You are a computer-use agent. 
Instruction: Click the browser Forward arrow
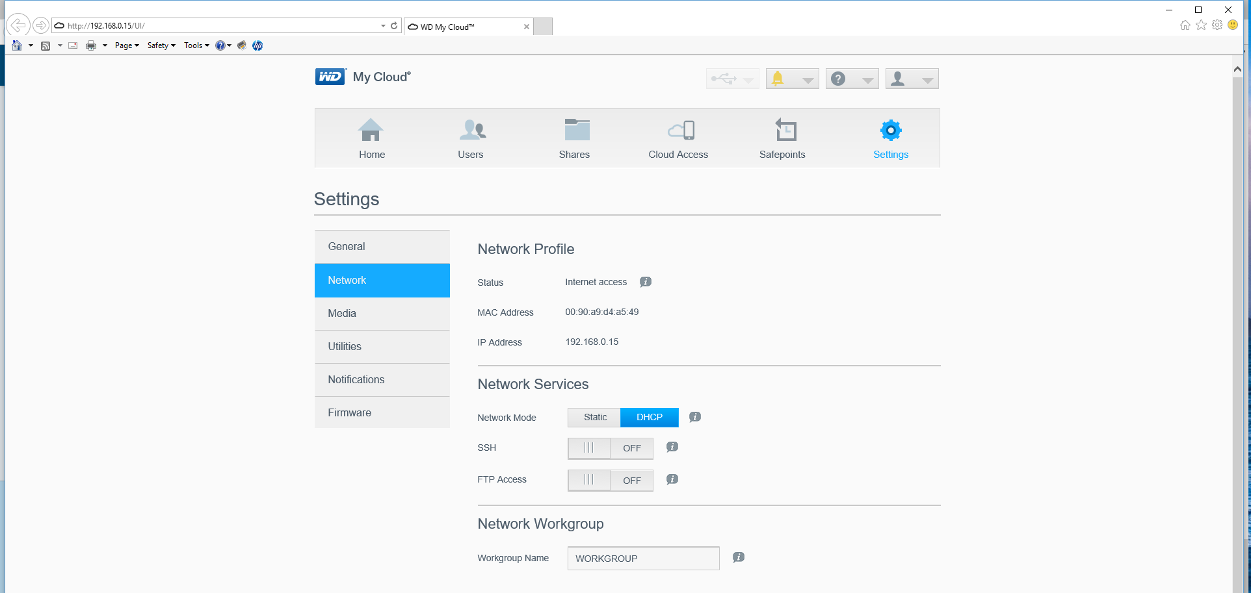tap(41, 25)
